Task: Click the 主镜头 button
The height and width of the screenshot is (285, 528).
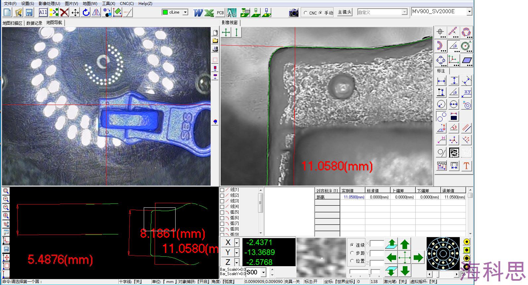Action: pyautogui.click(x=344, y=12)
